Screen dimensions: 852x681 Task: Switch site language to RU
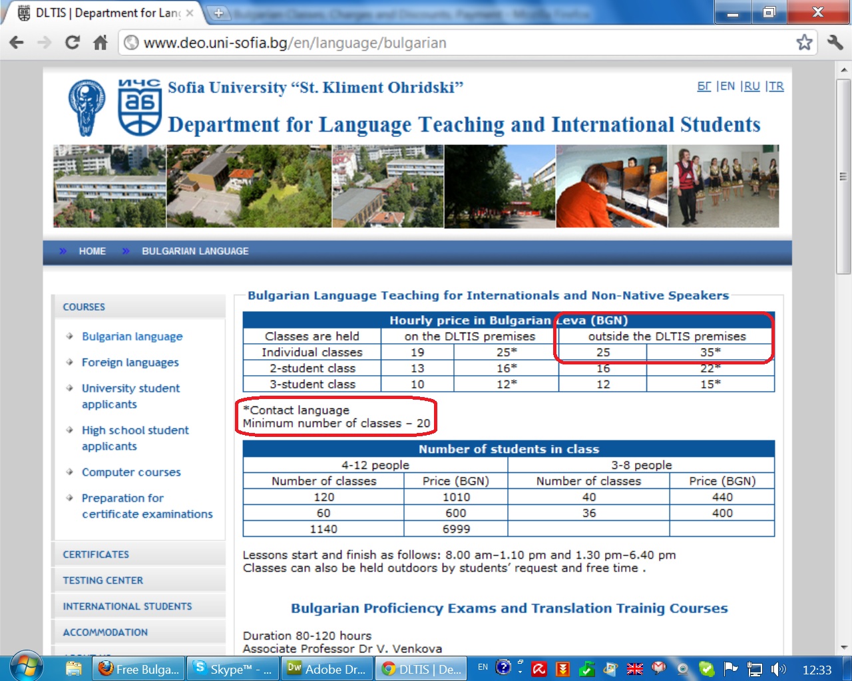[751, 86]
